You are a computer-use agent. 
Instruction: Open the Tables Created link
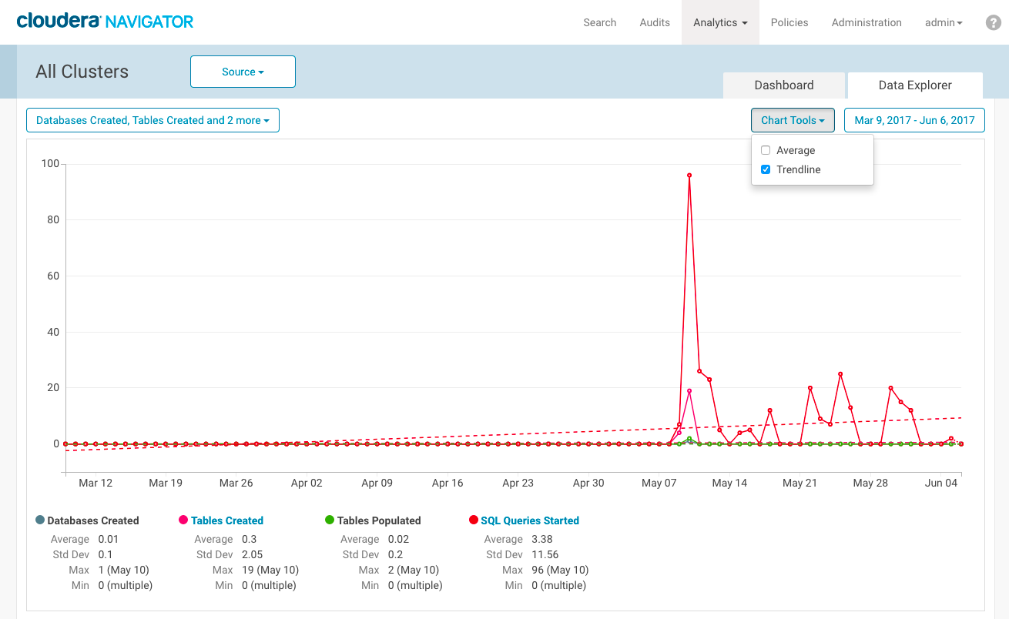click(227, 520)
